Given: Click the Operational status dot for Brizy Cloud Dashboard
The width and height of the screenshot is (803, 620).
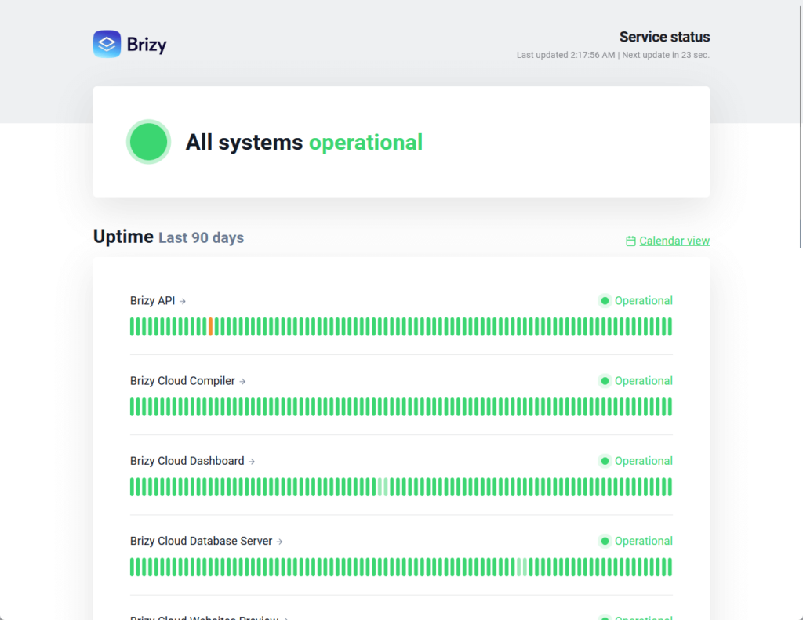Looking at the screenshot, I should click(605, 461).
